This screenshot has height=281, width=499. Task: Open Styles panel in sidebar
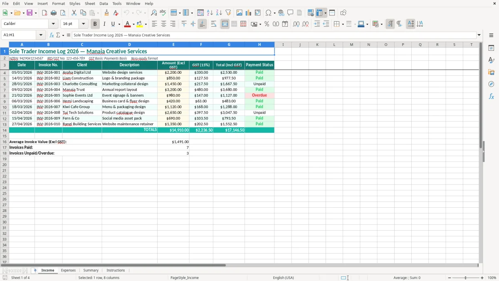point(491,60)
